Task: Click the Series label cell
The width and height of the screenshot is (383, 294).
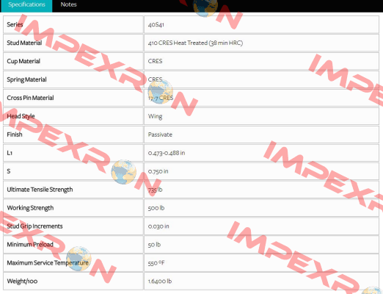Action: 73,24
